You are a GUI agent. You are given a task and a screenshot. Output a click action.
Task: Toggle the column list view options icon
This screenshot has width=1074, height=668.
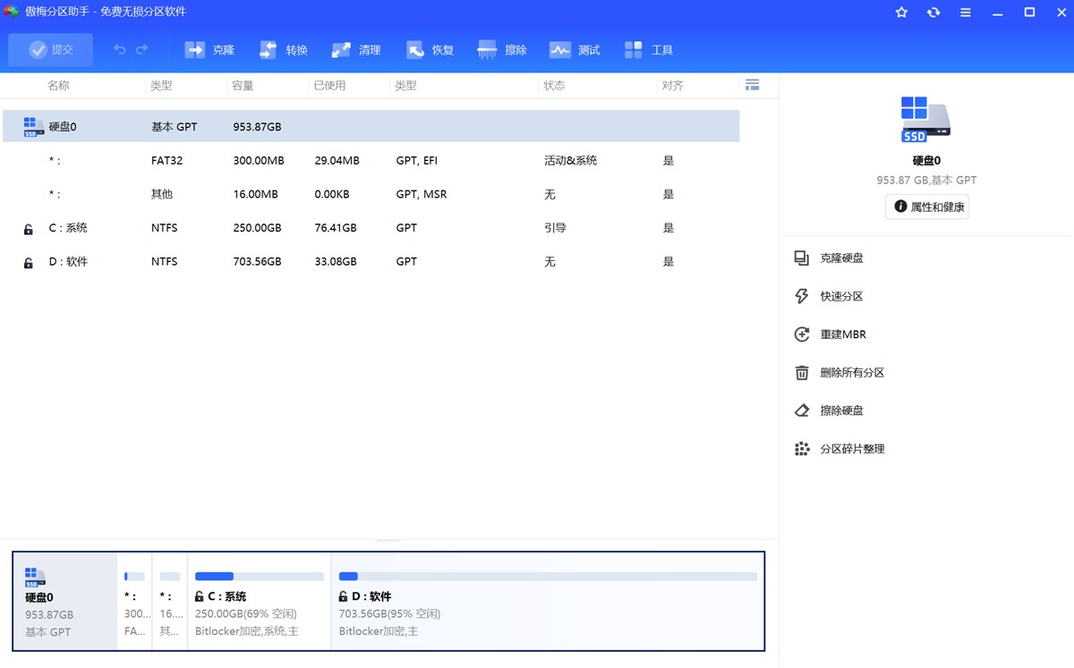click(x=752, y=85)
